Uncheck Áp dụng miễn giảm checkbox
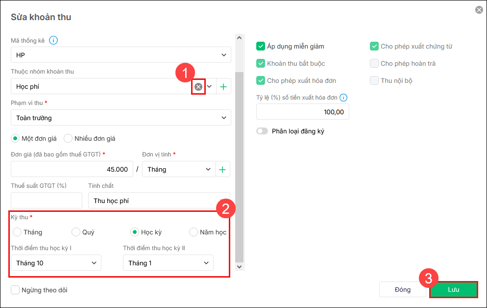487x308 pixels. pos(261,47)
